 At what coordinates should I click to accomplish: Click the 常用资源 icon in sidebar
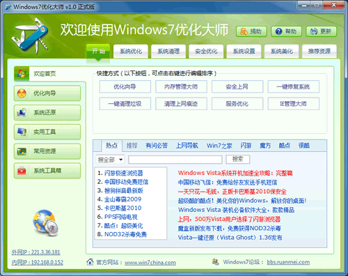pos(22,151)
